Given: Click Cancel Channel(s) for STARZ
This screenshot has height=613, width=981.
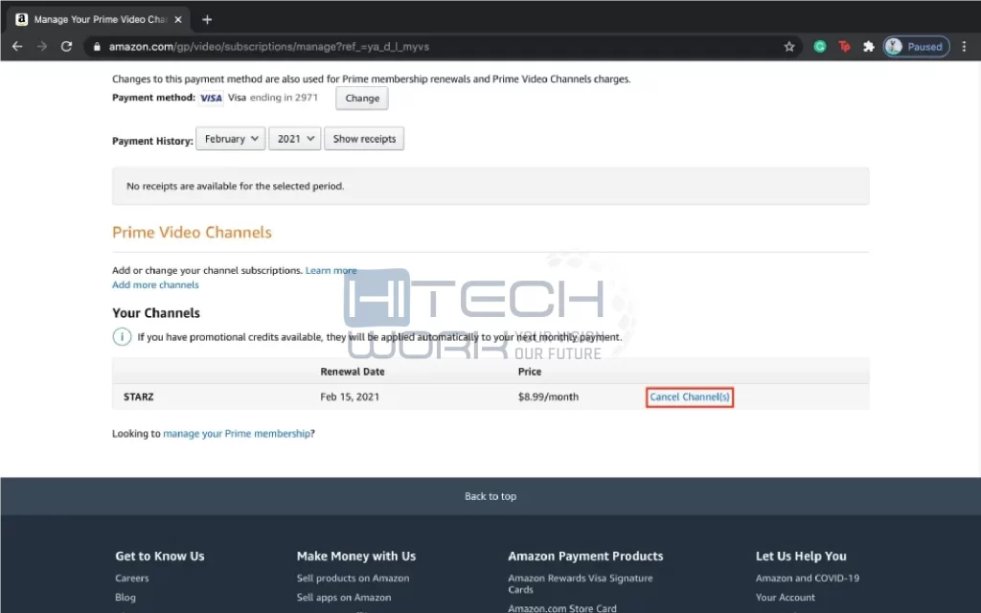Looking at the screenshot, I should click(690, 397).
